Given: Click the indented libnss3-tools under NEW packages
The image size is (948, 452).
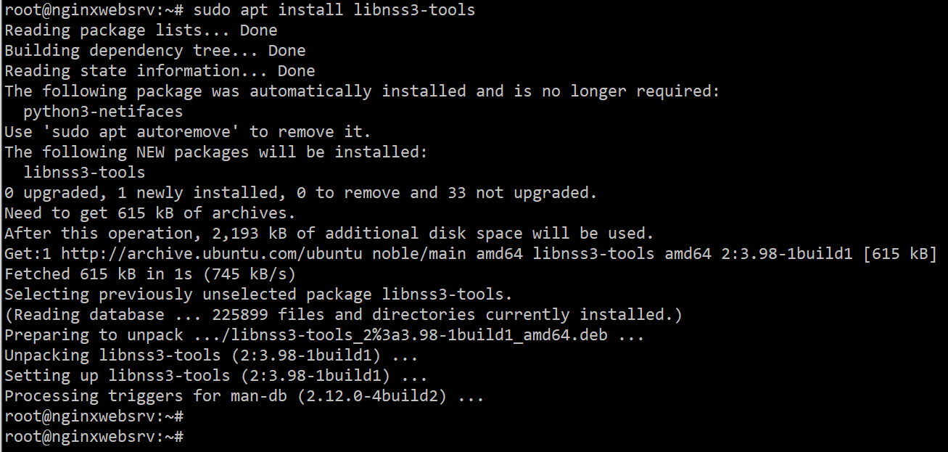Looking at the screenshot, I should coord(84,173).
